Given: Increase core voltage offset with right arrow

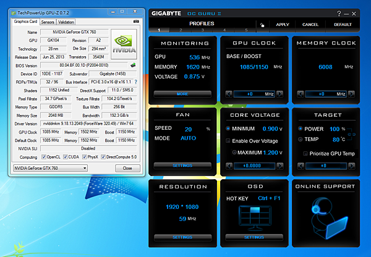Looking at the screenshot, I should point(280,166).
